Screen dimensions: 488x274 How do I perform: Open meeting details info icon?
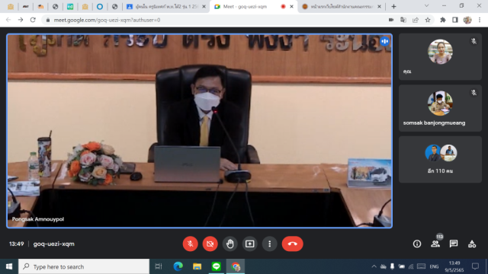tap(417, 244)
